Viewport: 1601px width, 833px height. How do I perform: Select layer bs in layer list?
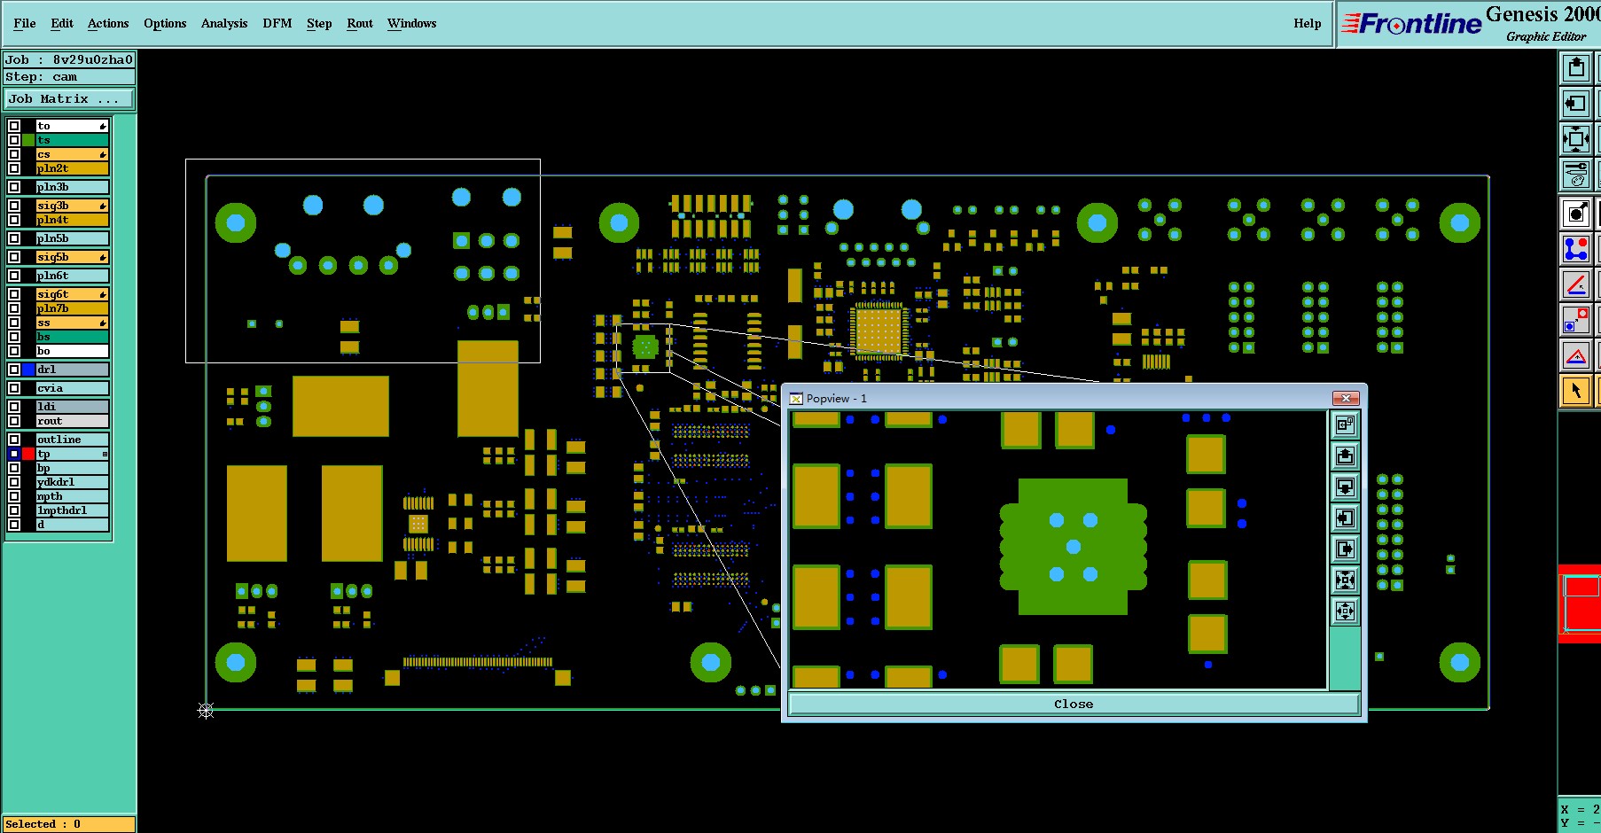coord(72,337)
